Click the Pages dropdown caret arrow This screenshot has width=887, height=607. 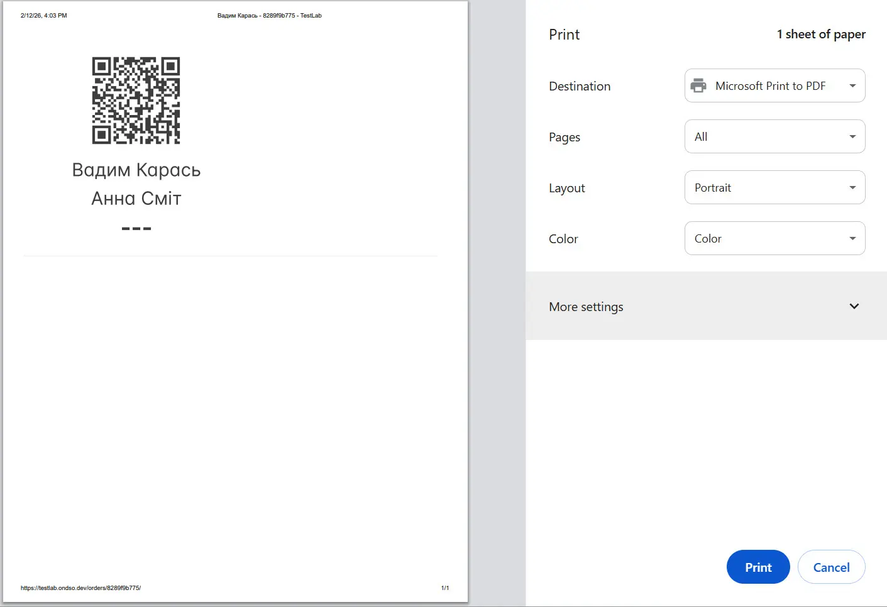coord(852,137)
